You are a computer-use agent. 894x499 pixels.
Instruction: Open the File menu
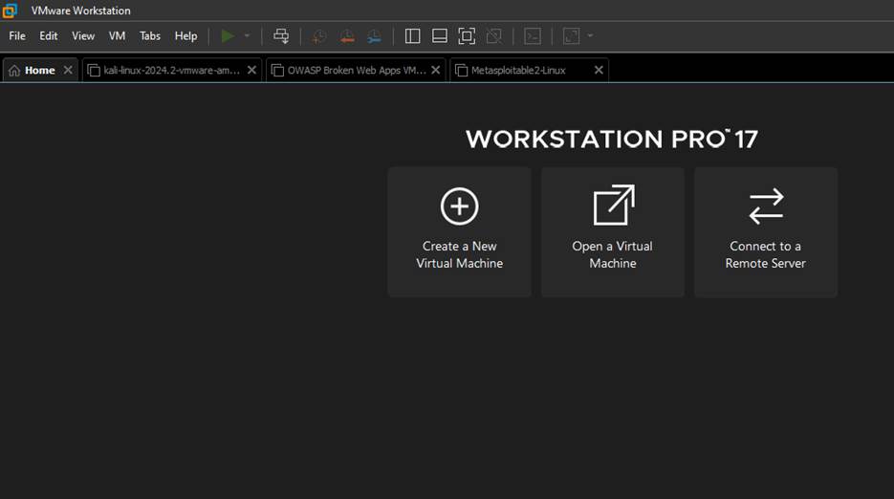point(17,36)
